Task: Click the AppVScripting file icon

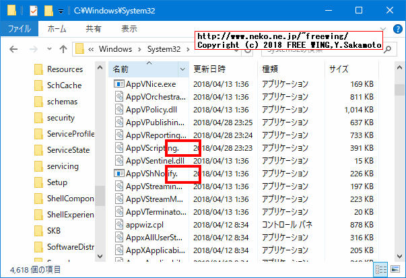Action: point(119,148)
